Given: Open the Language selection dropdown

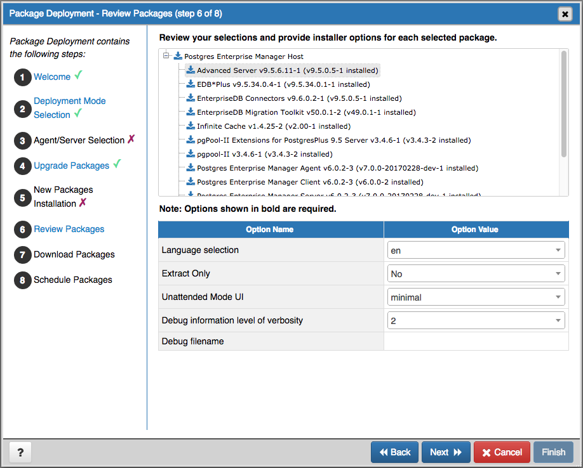Looking at the screenshot, I should (476, 250).
